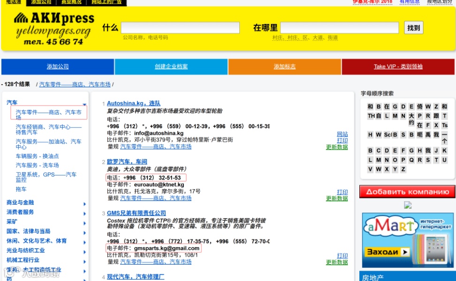This screenshot has height=281, width=456.
Task: Click 打印 link for 欧罗汽车 listing
Action: pyautogui.click(x=342, y=192)
